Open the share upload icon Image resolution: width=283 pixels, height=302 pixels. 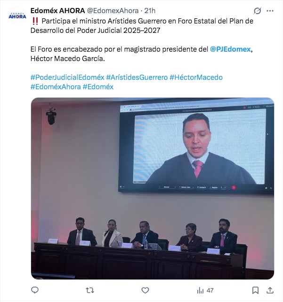coord(270,290)
